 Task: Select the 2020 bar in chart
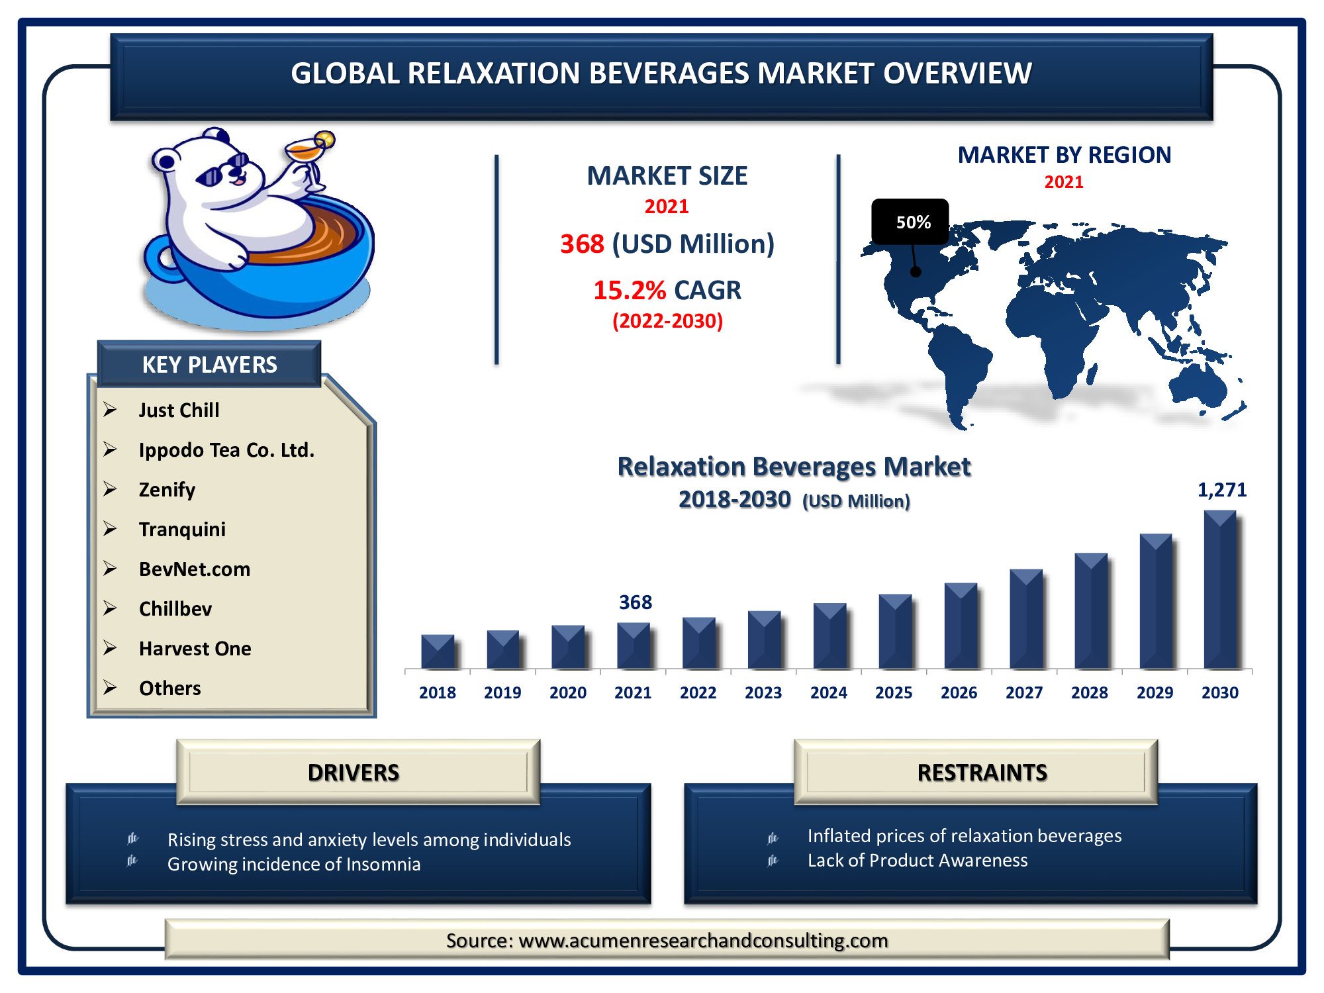568,647
